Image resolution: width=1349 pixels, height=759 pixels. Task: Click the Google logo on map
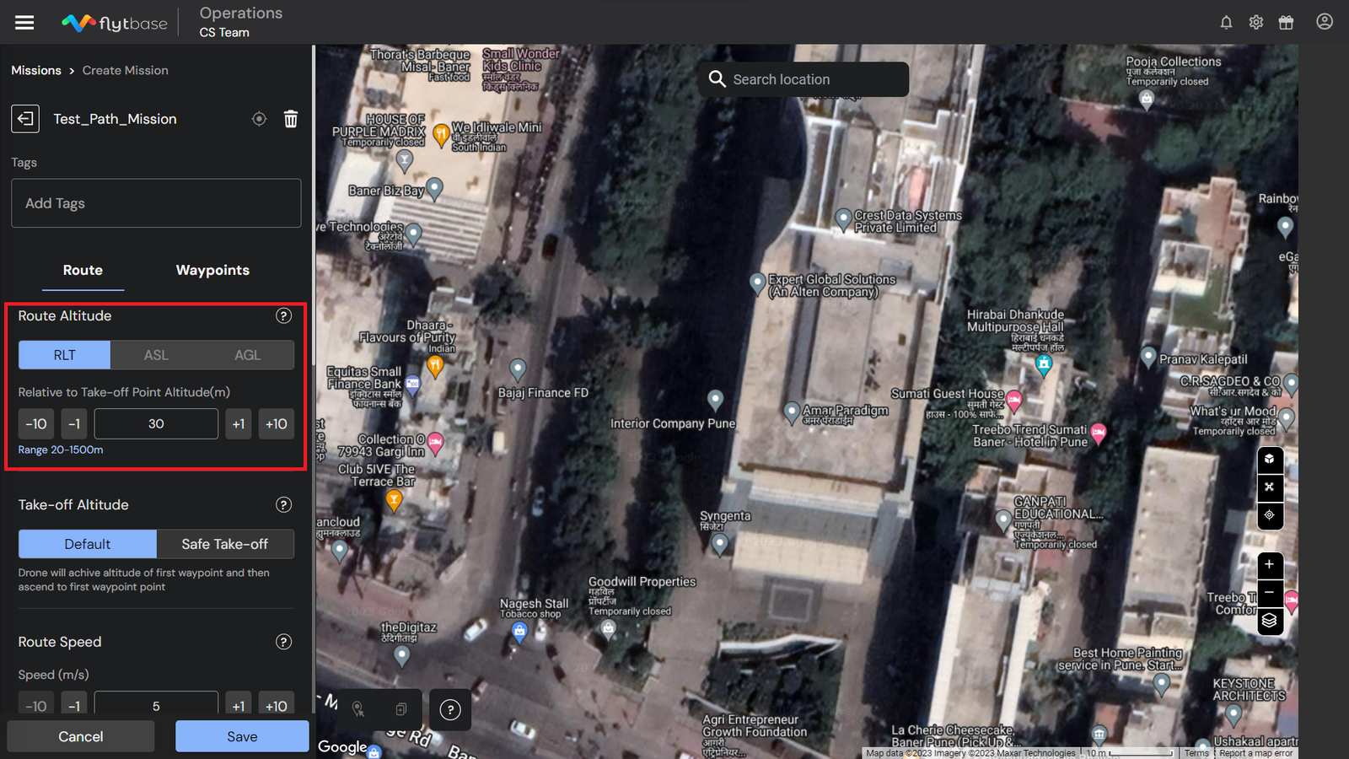[342, 746]
